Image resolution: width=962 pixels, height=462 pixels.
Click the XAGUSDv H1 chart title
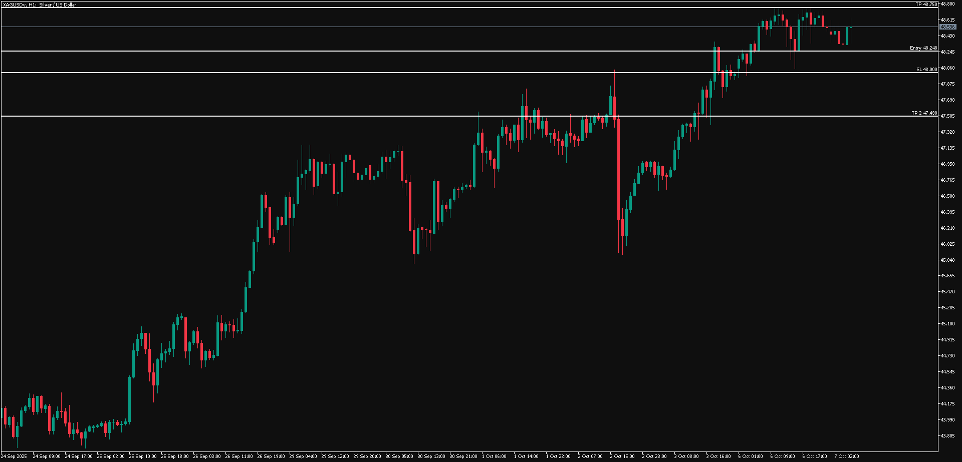(x=40, y=5)
